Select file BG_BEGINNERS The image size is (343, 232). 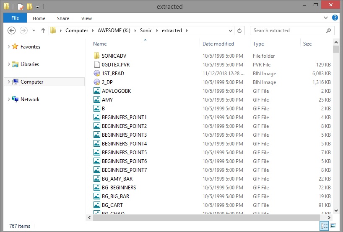(x=119, y=188)
